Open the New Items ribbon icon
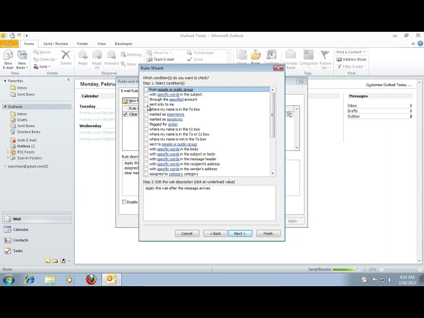The height and width of the screenshot is (318, 424). [22, 60]
